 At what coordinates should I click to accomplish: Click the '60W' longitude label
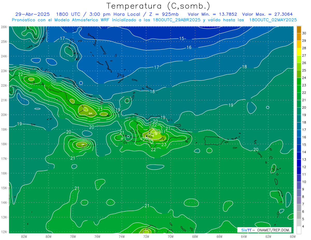(293, 236)
